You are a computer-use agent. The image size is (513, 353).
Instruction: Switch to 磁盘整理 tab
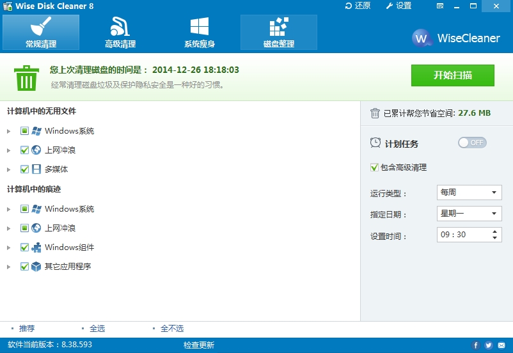point(279,33)
